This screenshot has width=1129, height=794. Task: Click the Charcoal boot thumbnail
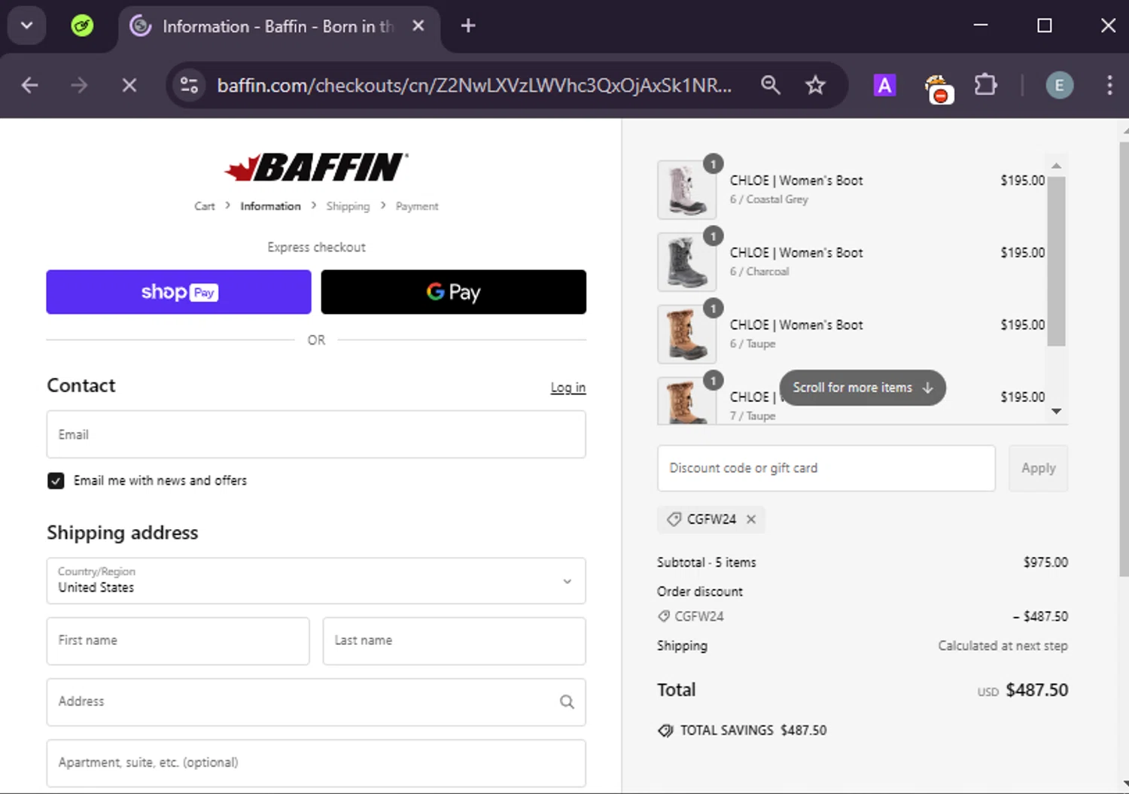click(686, 262)
